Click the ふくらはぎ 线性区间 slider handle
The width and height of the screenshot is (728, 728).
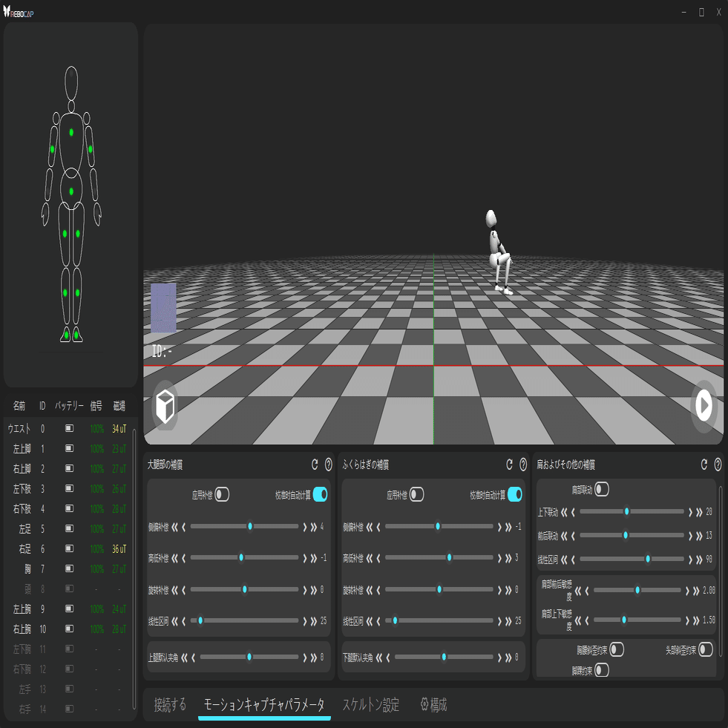[395, 620]
